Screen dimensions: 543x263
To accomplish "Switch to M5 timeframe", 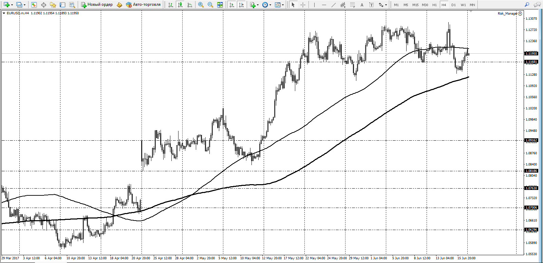I will [x=406, y=5].
